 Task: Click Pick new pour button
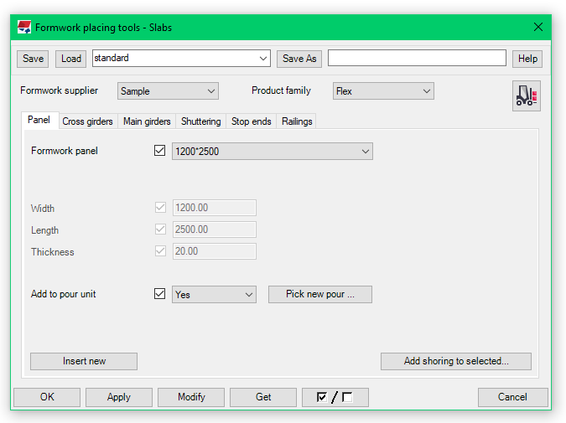click(320, 294)
